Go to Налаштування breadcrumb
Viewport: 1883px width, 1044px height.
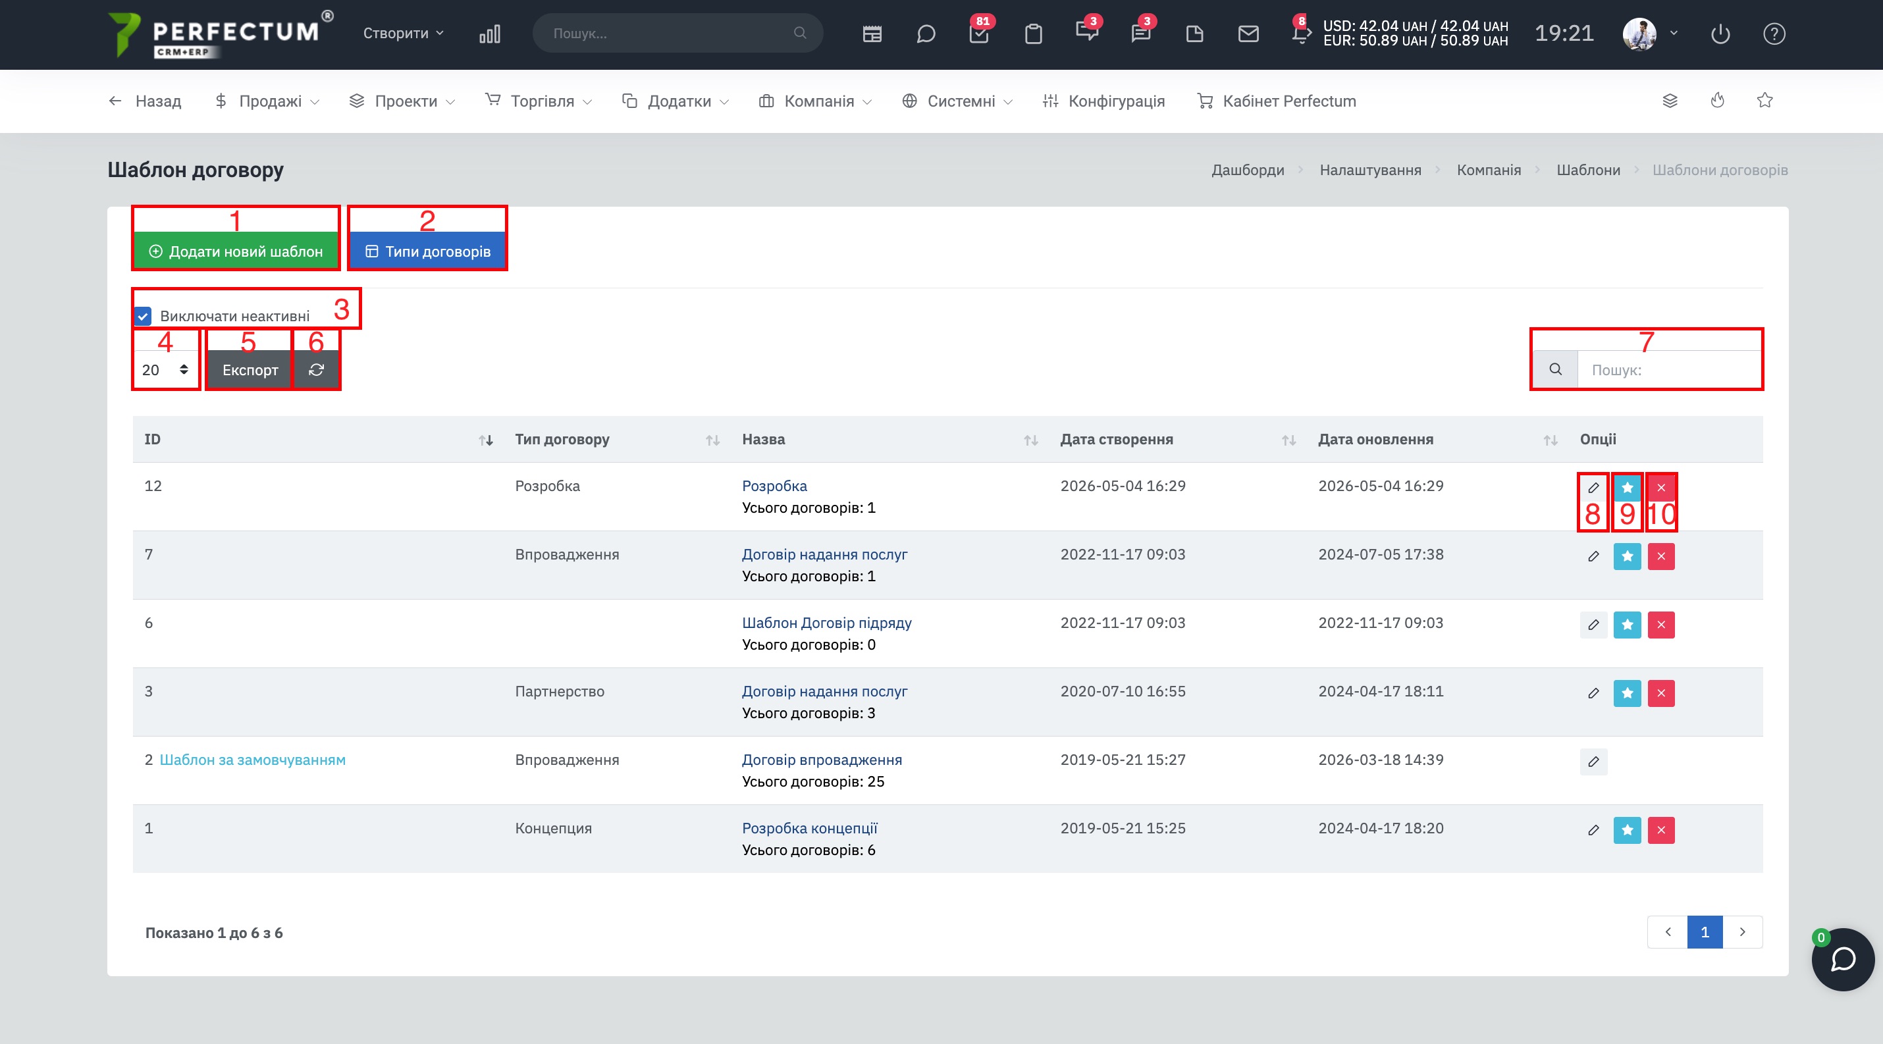pos(1371,170)
